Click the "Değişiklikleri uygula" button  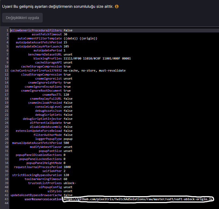click(x=22, y=18)
